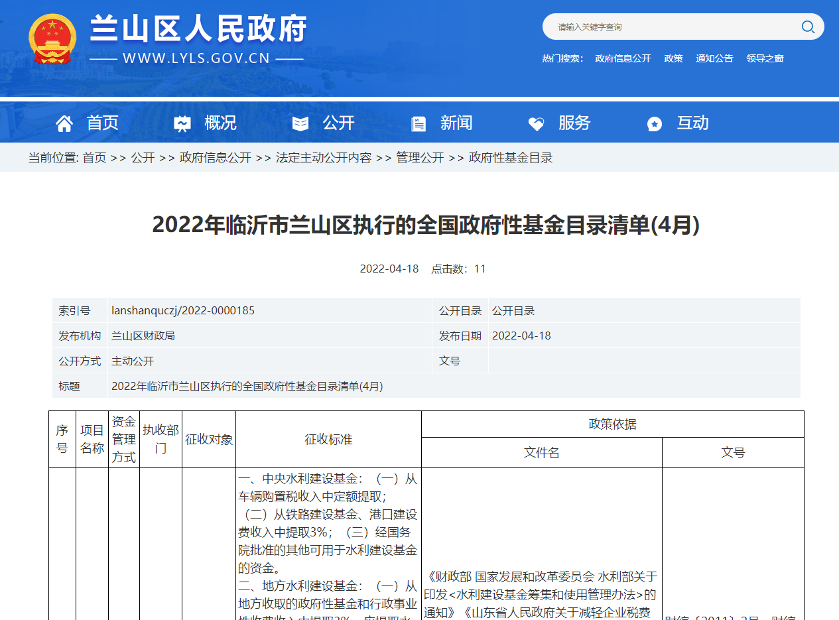
Task: Click the 文号 label in info table
Action: click(449, 361)
